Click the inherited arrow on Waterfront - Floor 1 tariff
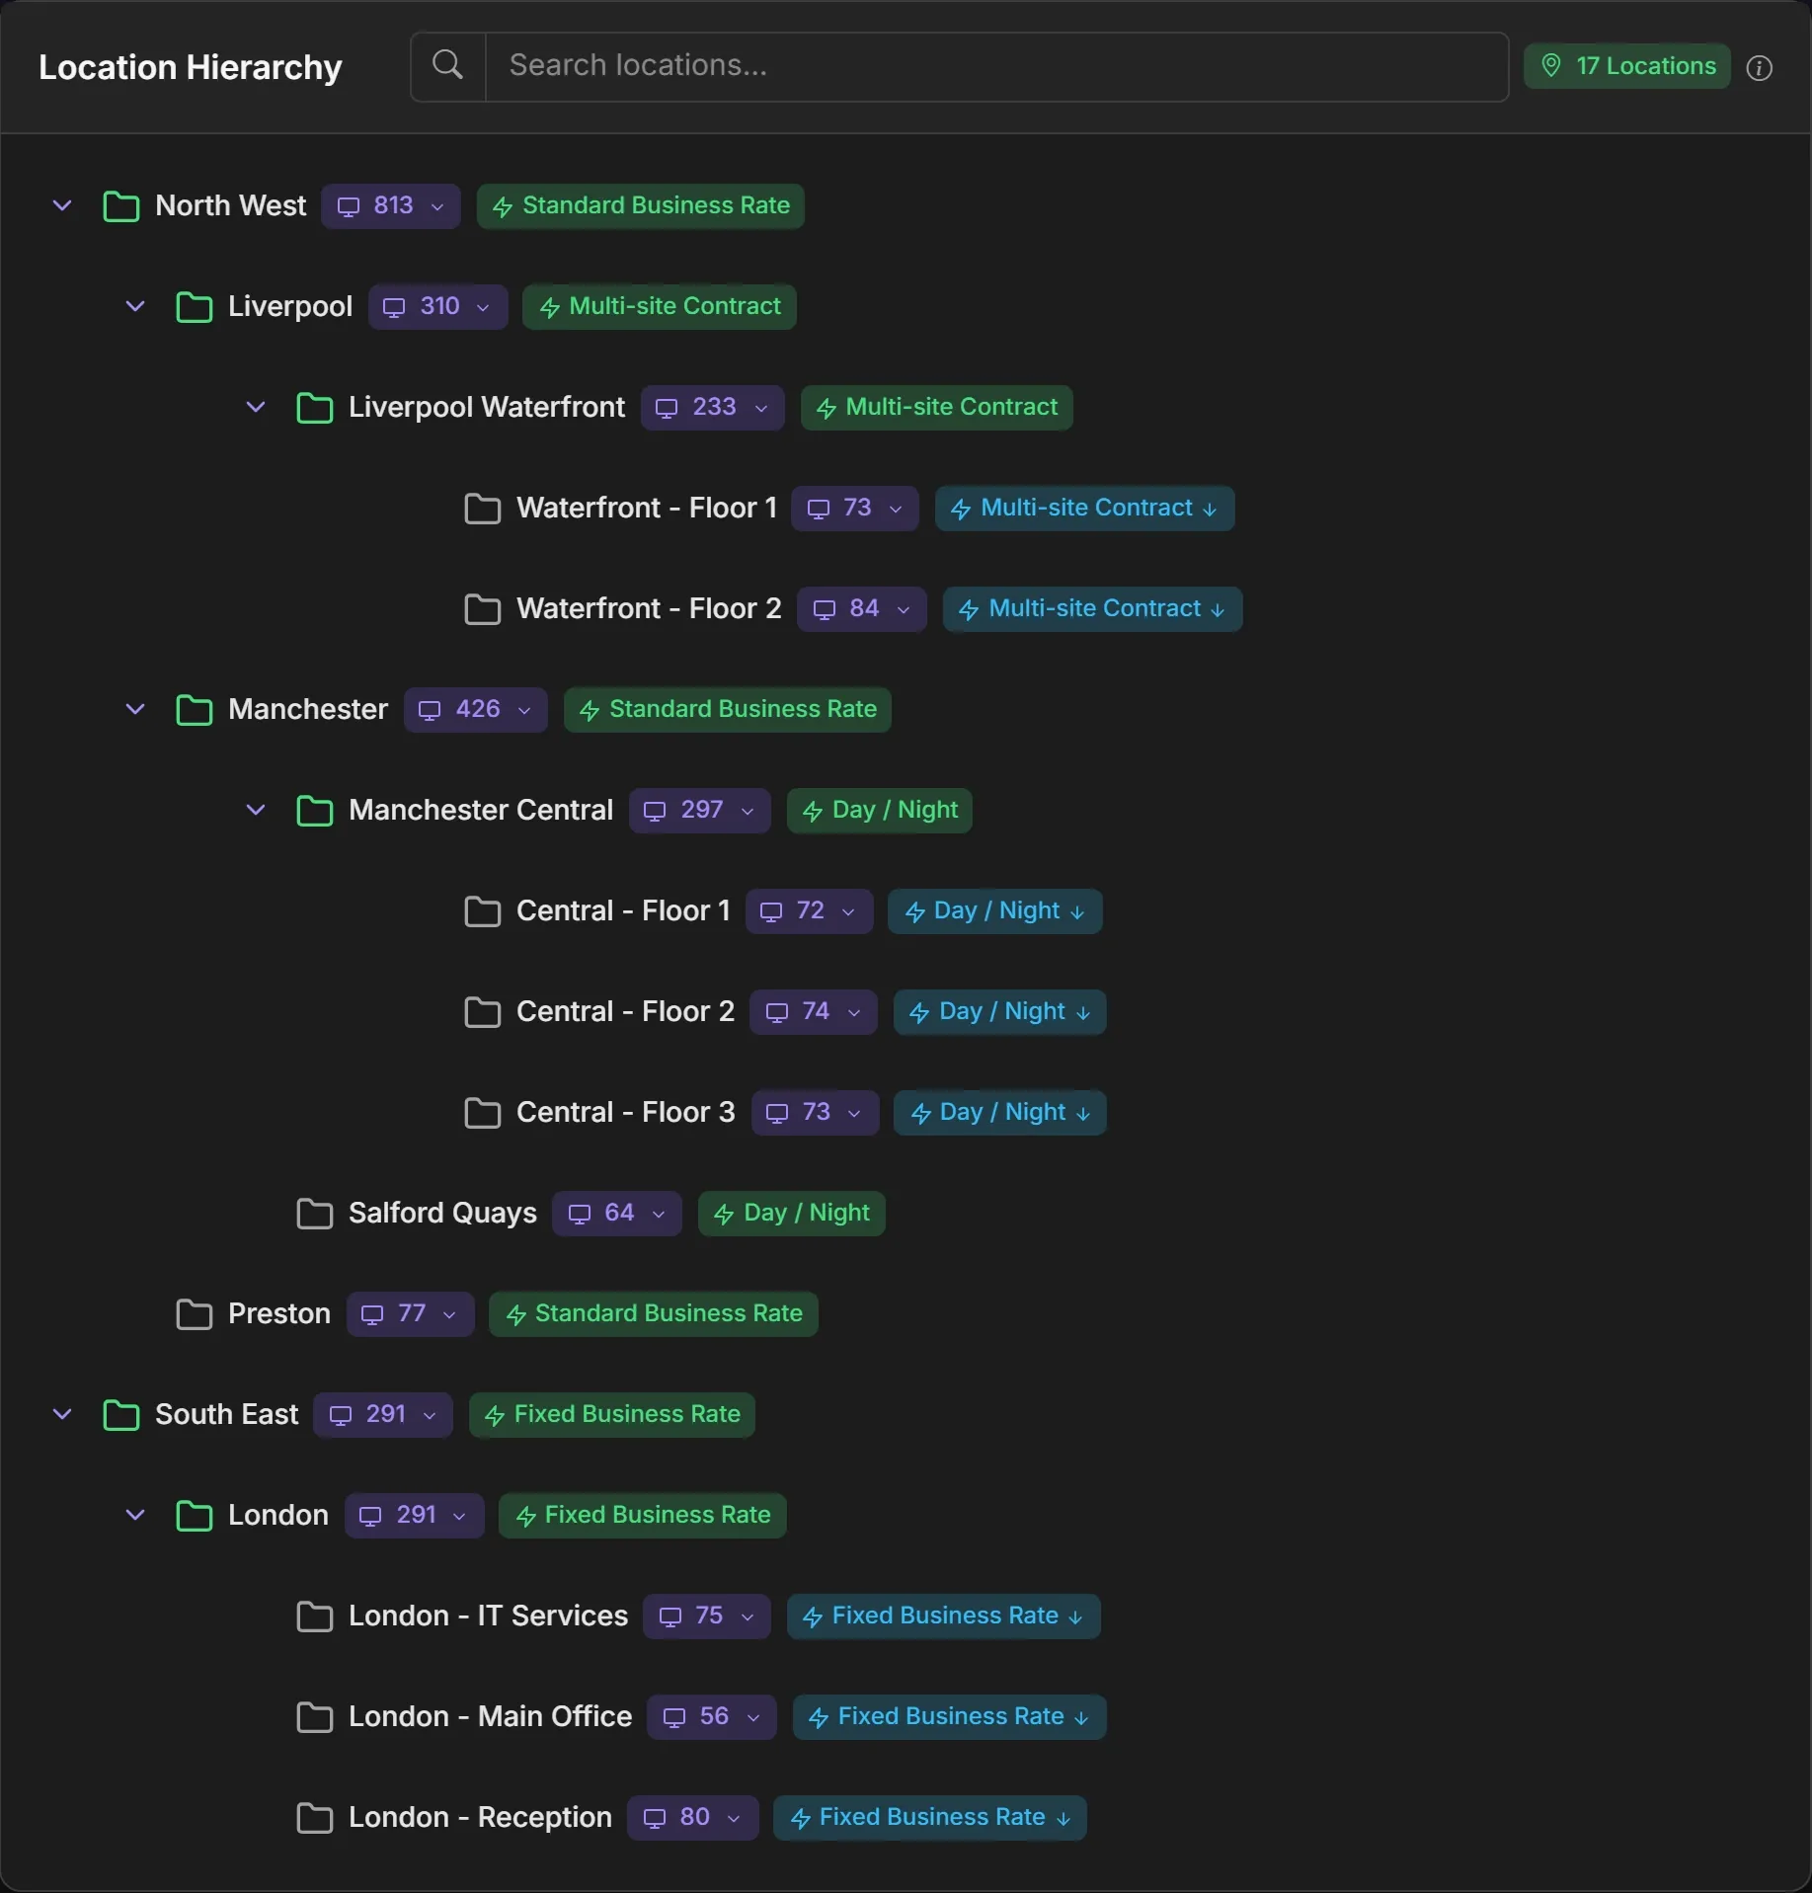Image resolution: width=1812 pixels, height=1893 pixels. coord(1210,510)
